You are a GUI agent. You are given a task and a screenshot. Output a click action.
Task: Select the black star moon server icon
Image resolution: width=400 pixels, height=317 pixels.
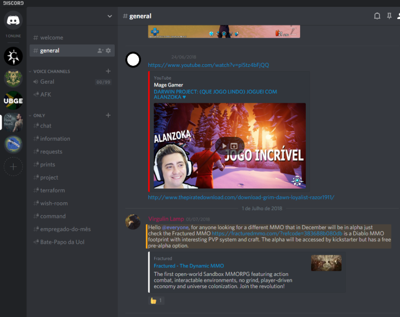tap(13, 56)
